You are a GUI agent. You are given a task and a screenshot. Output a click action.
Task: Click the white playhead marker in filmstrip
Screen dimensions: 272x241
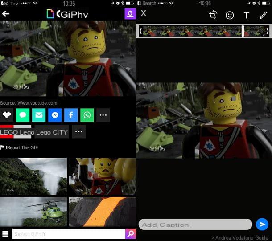coord(243,31)
